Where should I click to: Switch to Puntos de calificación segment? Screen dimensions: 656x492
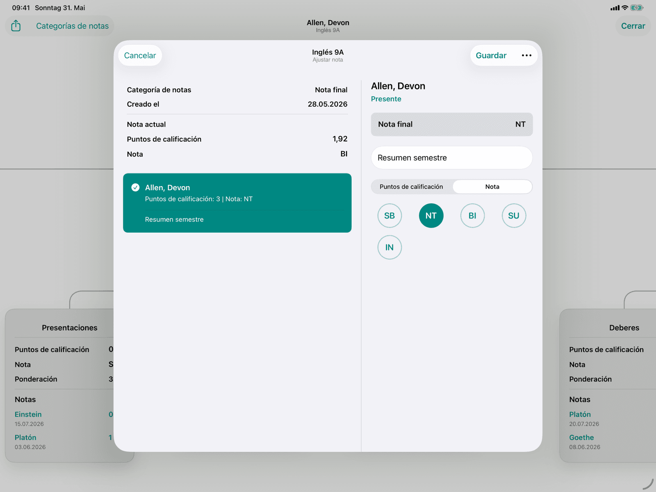pos(411,187)
